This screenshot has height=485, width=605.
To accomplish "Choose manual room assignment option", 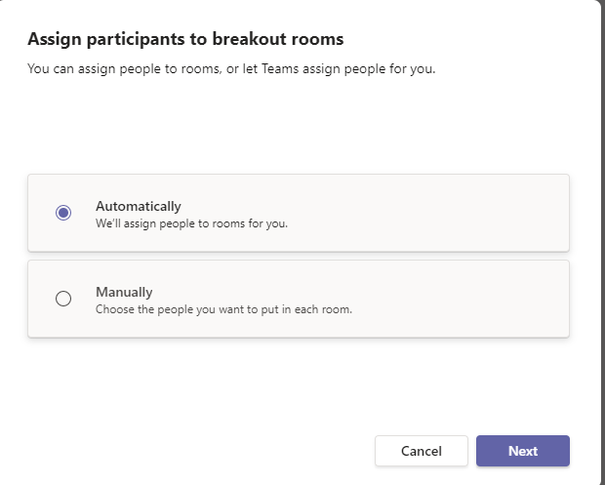I will pos(63,299).
